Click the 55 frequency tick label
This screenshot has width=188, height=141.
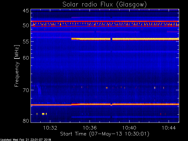point(26,41)
